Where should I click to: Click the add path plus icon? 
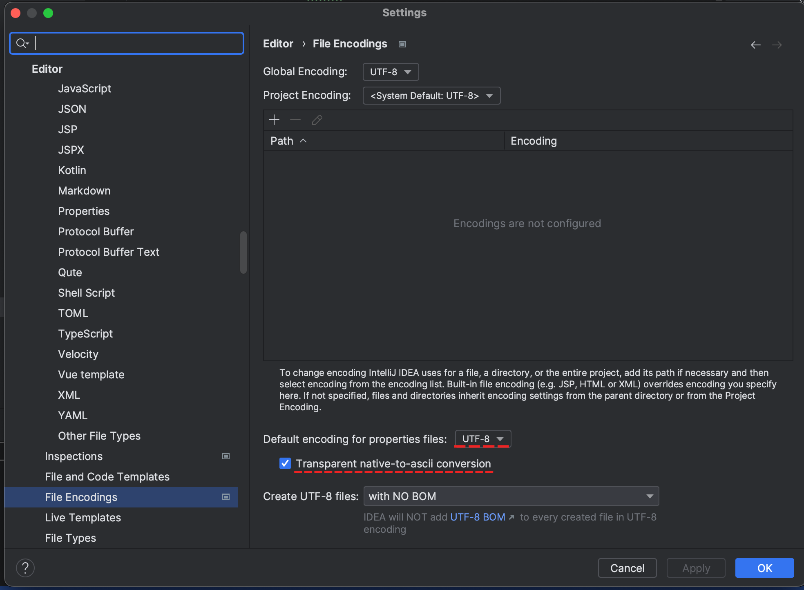click(x=274, y=120)
